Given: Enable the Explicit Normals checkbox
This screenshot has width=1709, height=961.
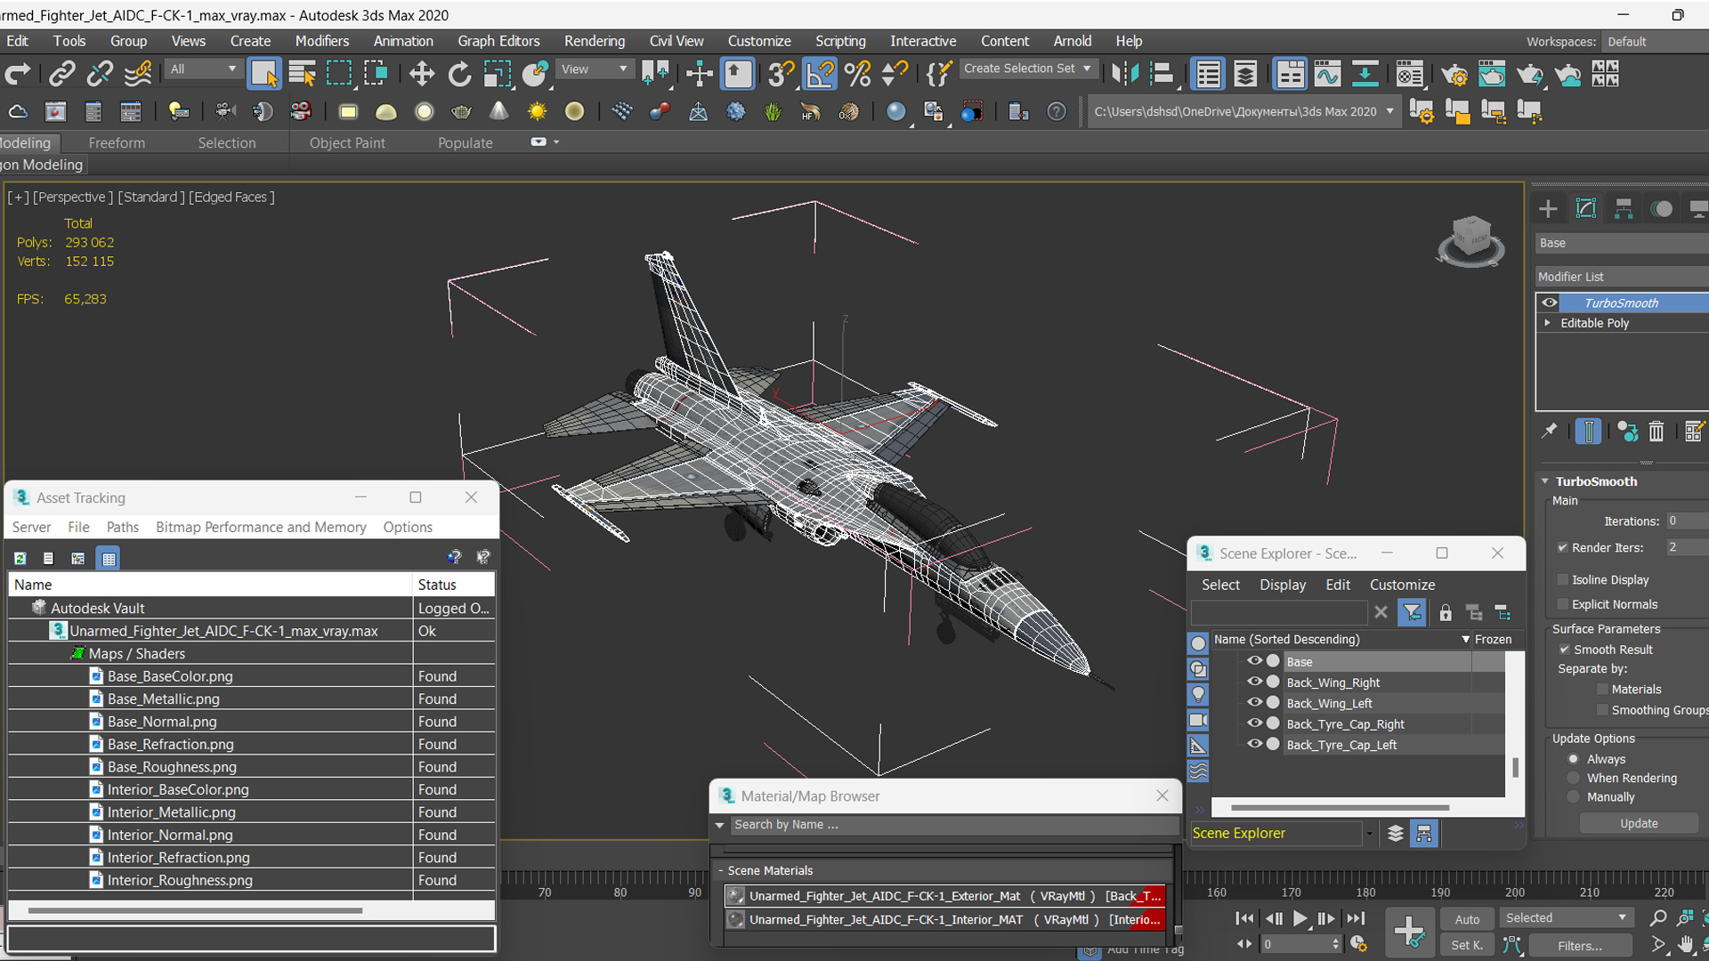Looking at the screenshot, I should click(1563, 604).
